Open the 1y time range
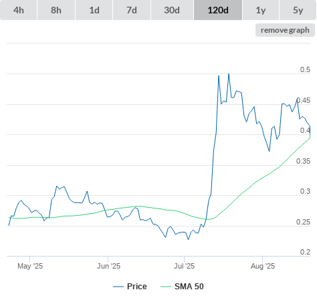Screen dimensions: 317x304 [x=261, y=10]
